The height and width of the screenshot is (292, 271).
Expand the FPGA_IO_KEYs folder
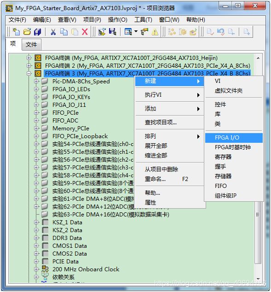36,97
